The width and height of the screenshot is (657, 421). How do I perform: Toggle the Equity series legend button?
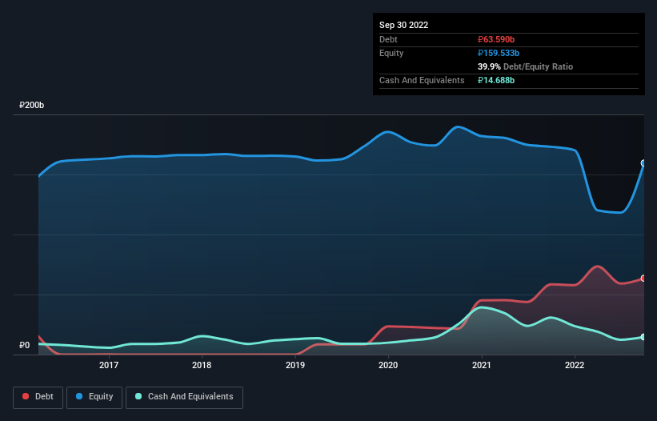point(94,397)
